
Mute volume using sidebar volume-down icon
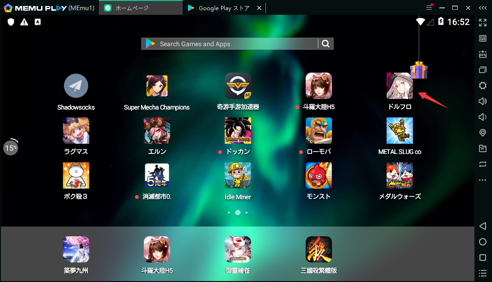point(483,117)
